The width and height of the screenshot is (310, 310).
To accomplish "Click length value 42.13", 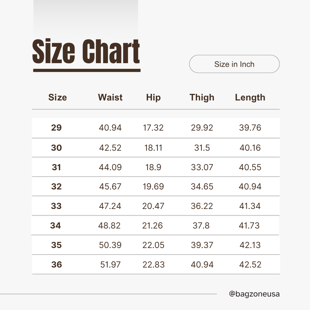I will [x=250, y=245].
